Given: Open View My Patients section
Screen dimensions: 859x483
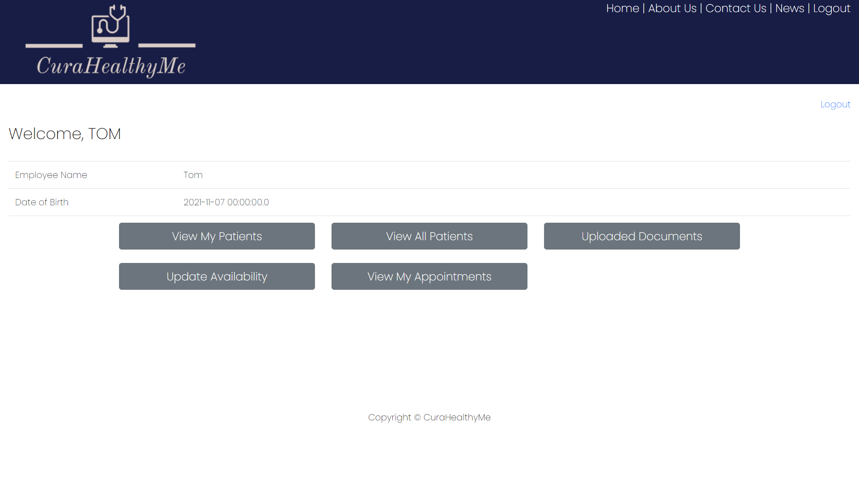Looking at the screenshot, I should (217, 236).
